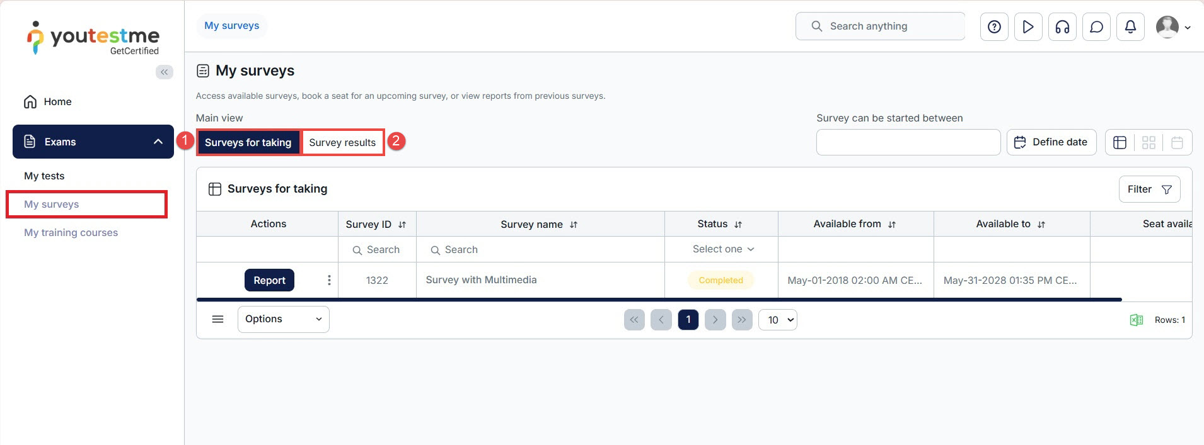Open the Status filter Select one dropdown
Screen dimensions: 1204x445
click(x=722, y=249)
